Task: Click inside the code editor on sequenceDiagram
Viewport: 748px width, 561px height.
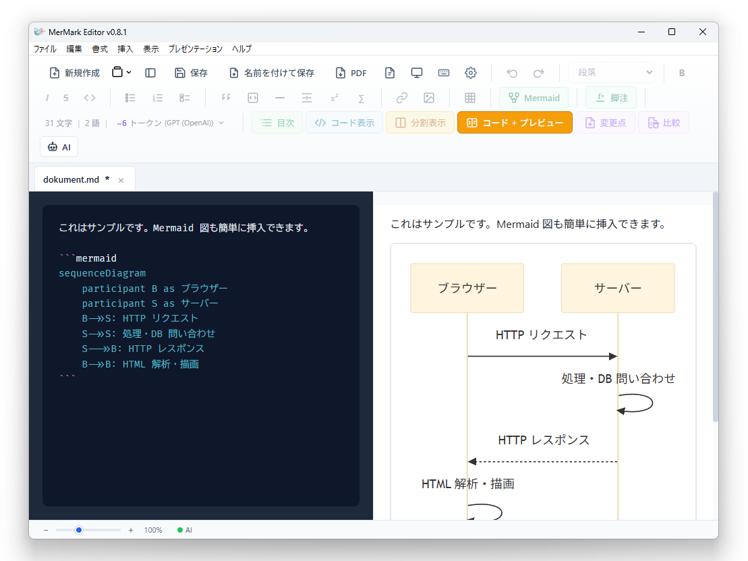Action: pyautogui.click(x=102, y=273)
